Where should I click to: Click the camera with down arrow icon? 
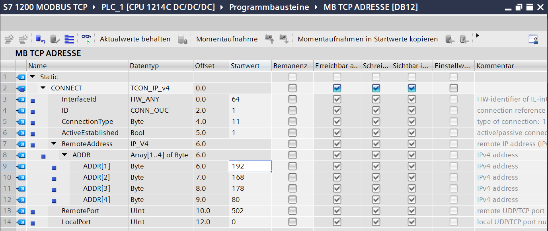[284, 39]
